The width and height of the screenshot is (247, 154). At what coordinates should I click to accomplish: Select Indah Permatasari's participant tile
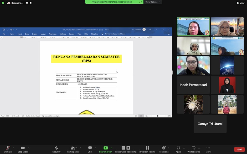193,85
